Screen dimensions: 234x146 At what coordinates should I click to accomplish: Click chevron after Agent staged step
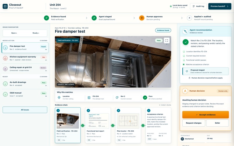(x=134, y=18)
